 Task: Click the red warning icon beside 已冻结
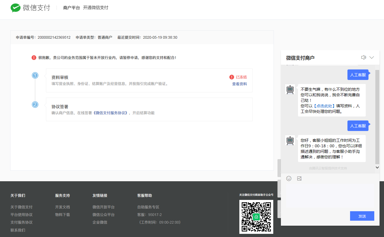(x=232, y=77)
